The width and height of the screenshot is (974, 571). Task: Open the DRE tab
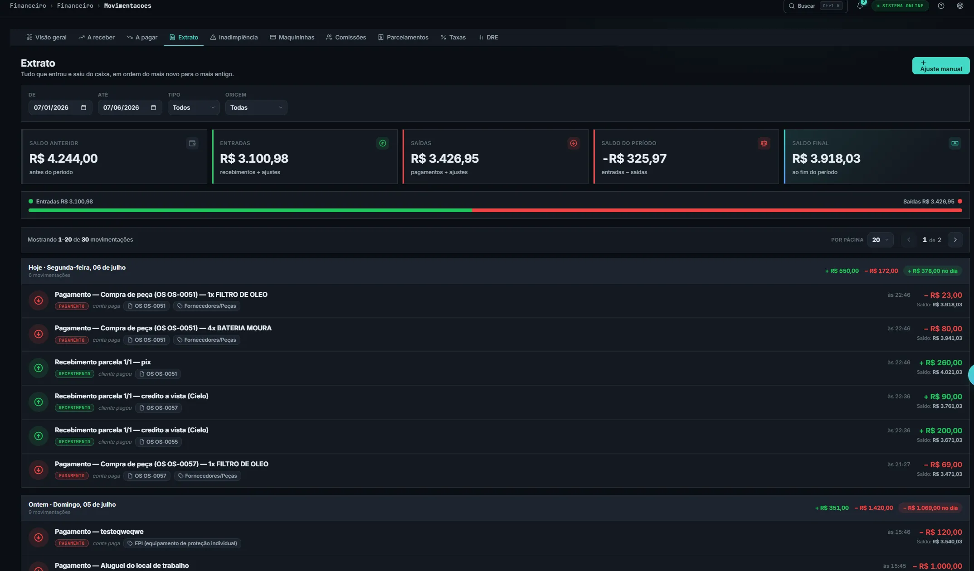click(488, 37)
